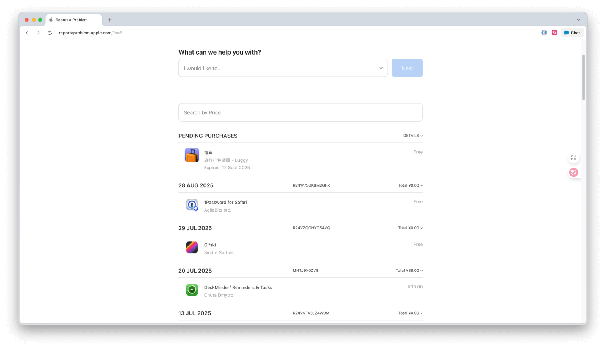Click order ID R24VVF42LZ4W9M
The height and width of the screenshot is (349, 606).
tap(311, 313)
